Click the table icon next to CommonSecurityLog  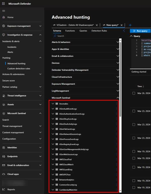point(57,185)
